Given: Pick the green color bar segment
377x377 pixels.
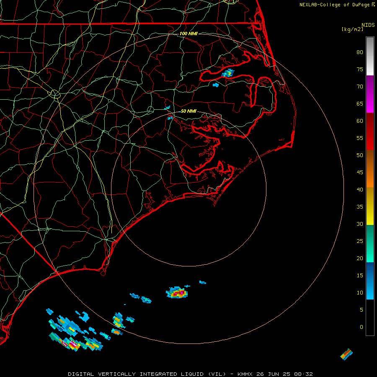Looking at the screenshot, I should coord(370,243).
